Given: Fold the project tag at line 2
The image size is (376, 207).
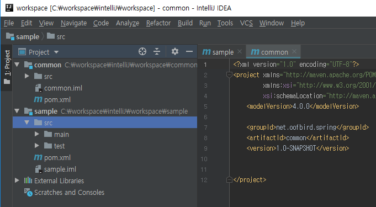Looking at the screenshot, I should (x=229, y=75).
